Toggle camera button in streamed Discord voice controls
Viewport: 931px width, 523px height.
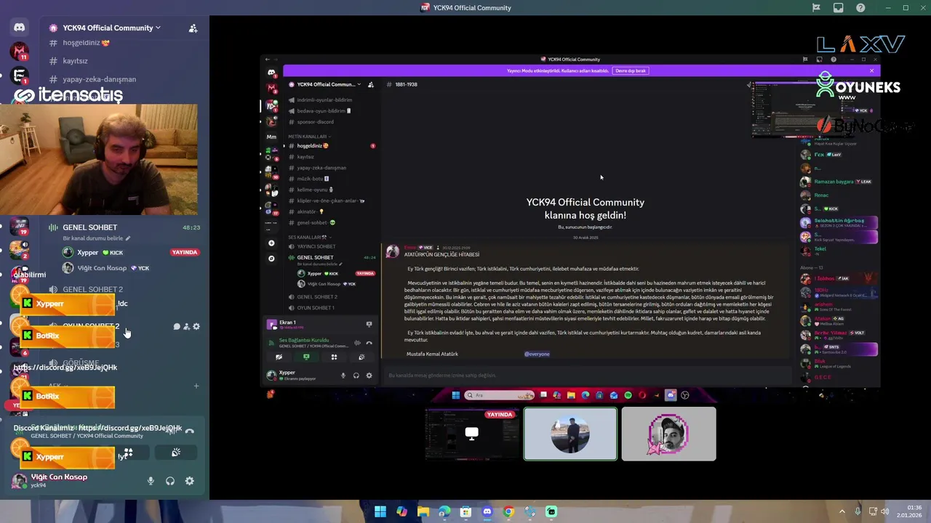[x=279, y=357]
